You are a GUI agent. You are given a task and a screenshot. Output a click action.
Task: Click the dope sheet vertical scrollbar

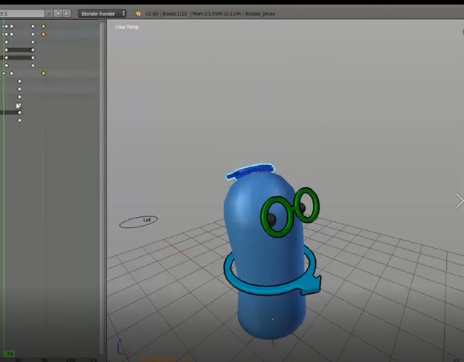click(102, 185)
